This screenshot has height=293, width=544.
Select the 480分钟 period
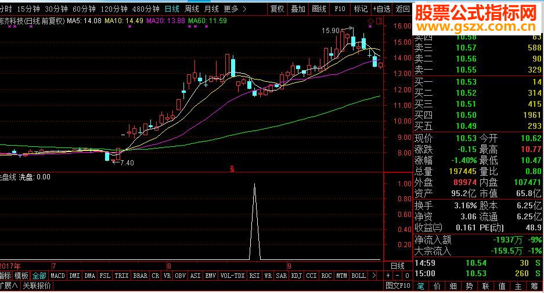pyautogui.click(x=146, y=9)
